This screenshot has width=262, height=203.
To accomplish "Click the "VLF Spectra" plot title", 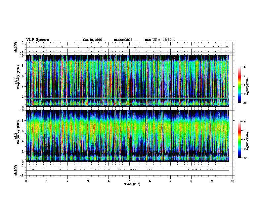I will (x=37, y=40).
